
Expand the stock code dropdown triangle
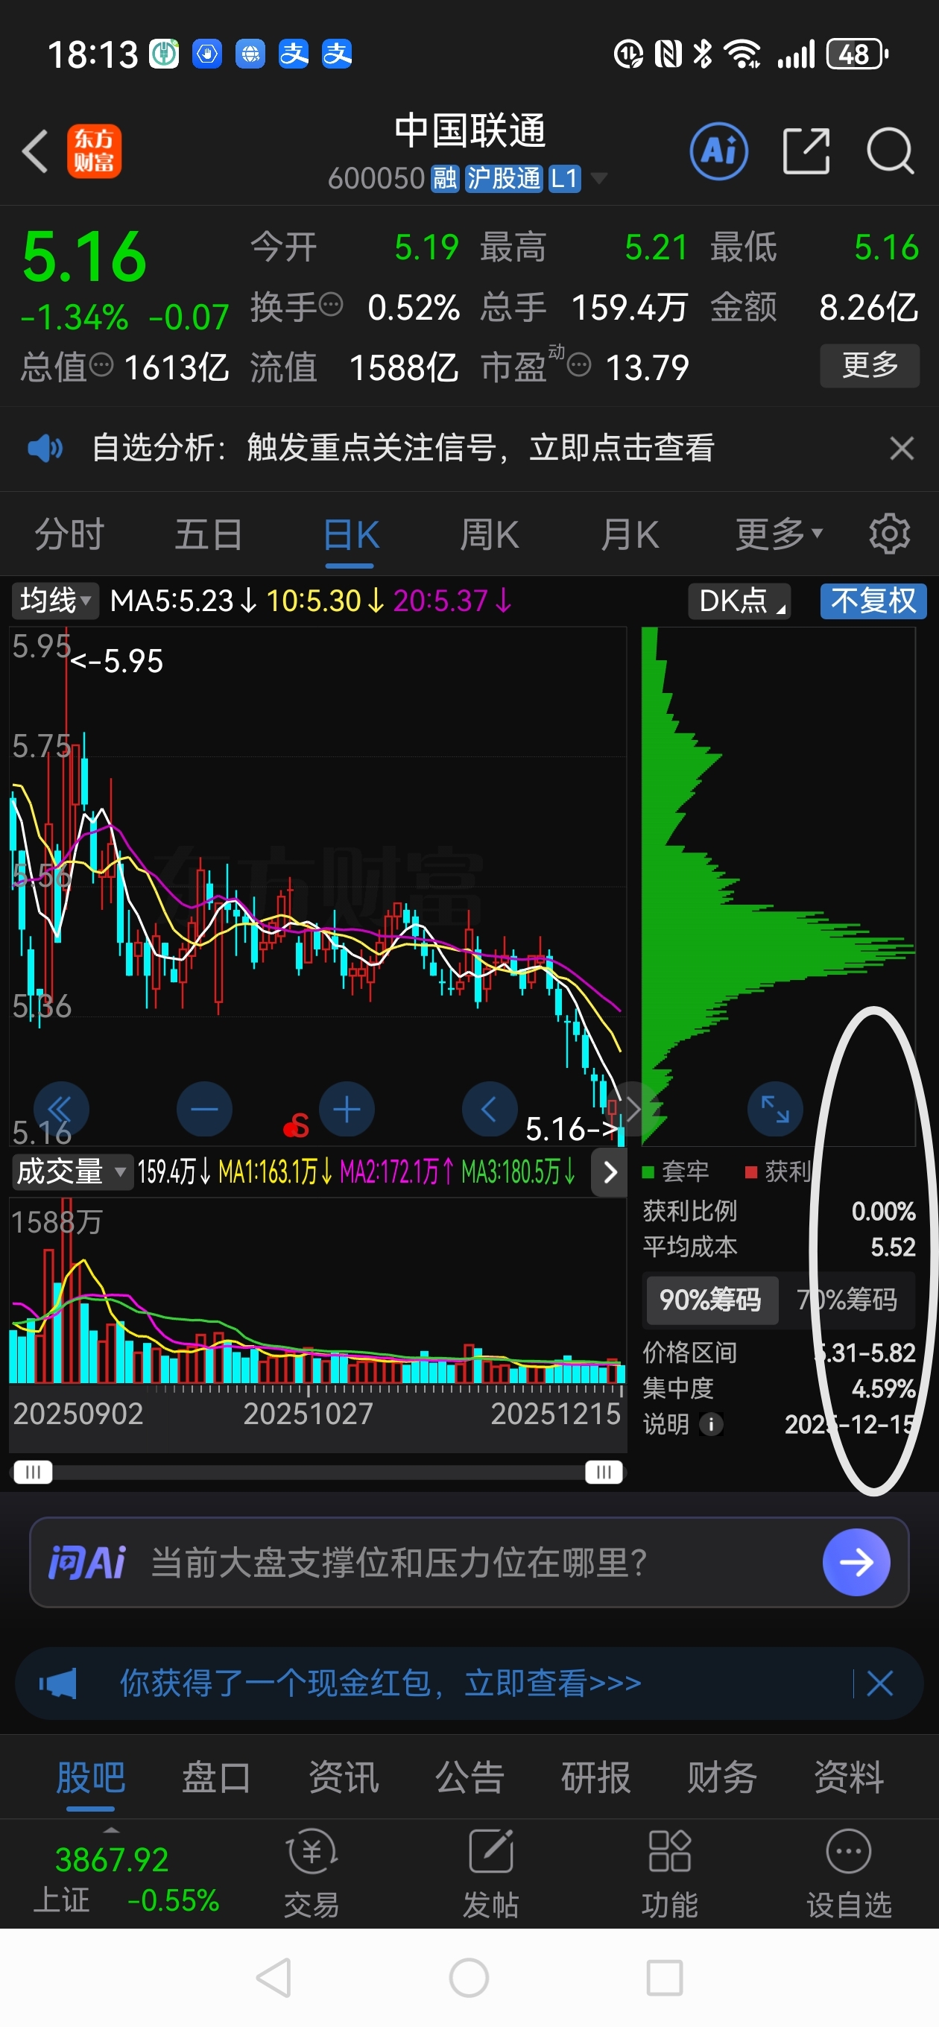[x=599, y=179]
